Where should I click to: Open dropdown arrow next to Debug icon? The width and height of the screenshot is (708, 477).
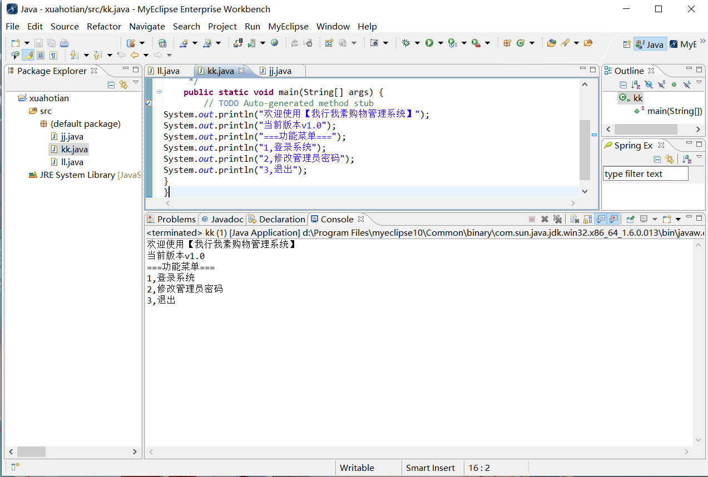[x=418, y=43]
